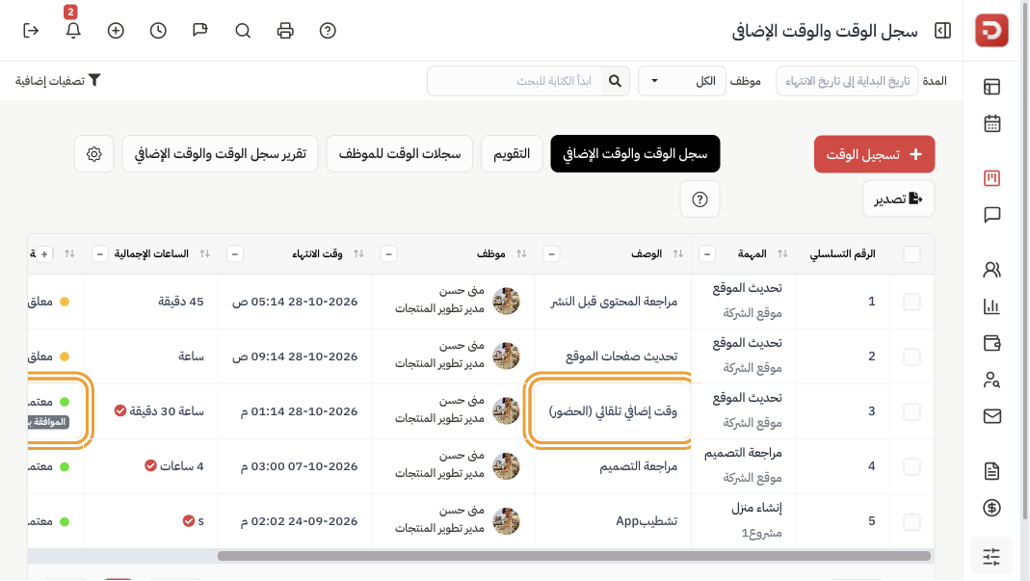Click description تحديث صفحات الموقع
Image resolution: width=1030 pixels, height=581 pixels.
[621, 357]
